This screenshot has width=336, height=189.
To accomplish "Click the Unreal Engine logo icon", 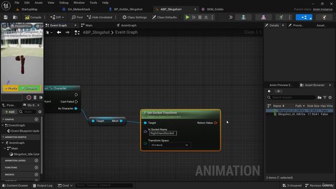I will tap(6, 6).
